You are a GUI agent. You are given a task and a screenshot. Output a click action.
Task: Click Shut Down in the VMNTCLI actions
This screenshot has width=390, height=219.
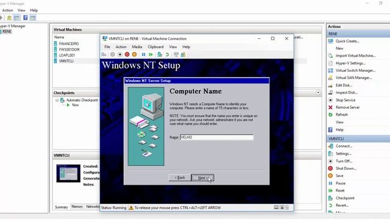pos(346,168)
